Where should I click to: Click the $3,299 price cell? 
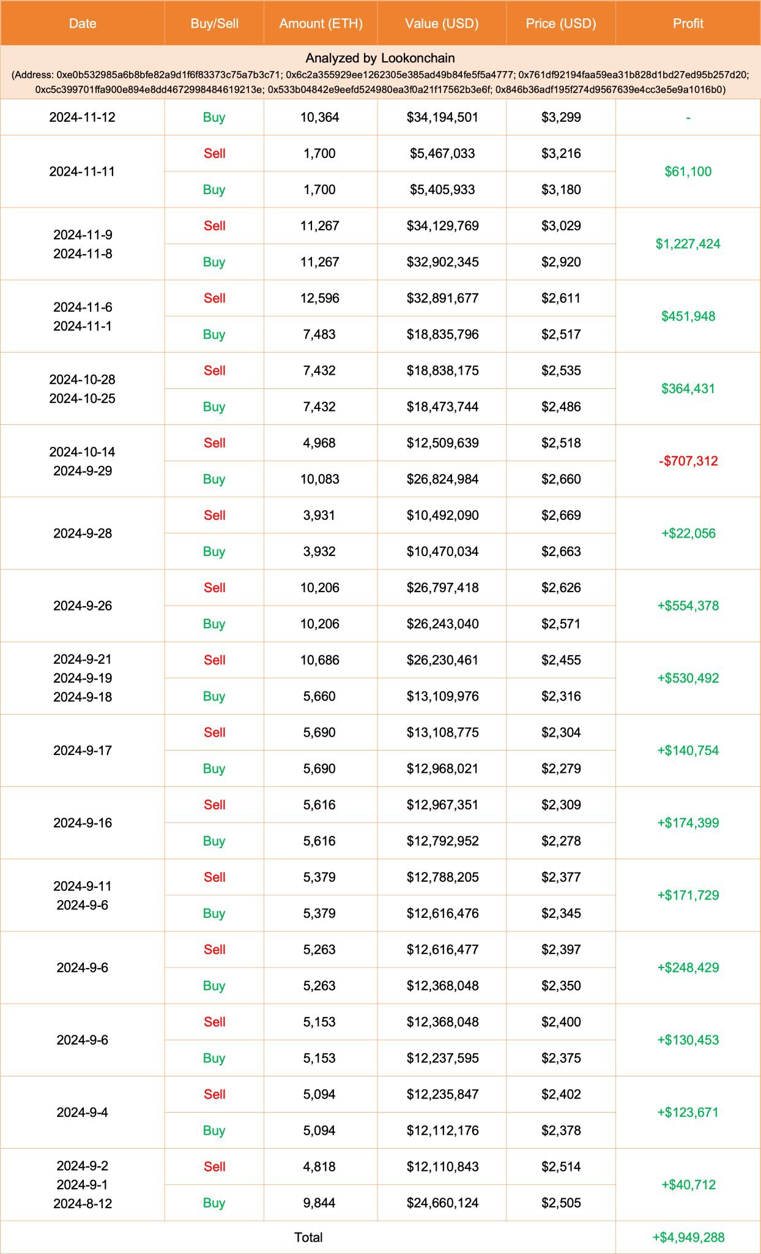(561, 117)
